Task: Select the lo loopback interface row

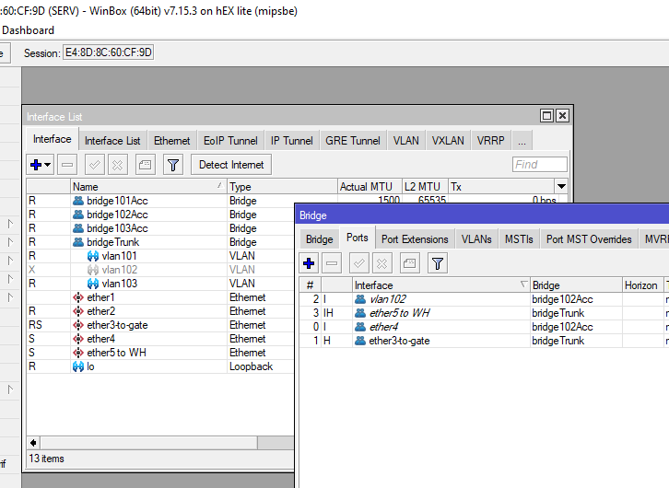Action: tap(160, 366)
